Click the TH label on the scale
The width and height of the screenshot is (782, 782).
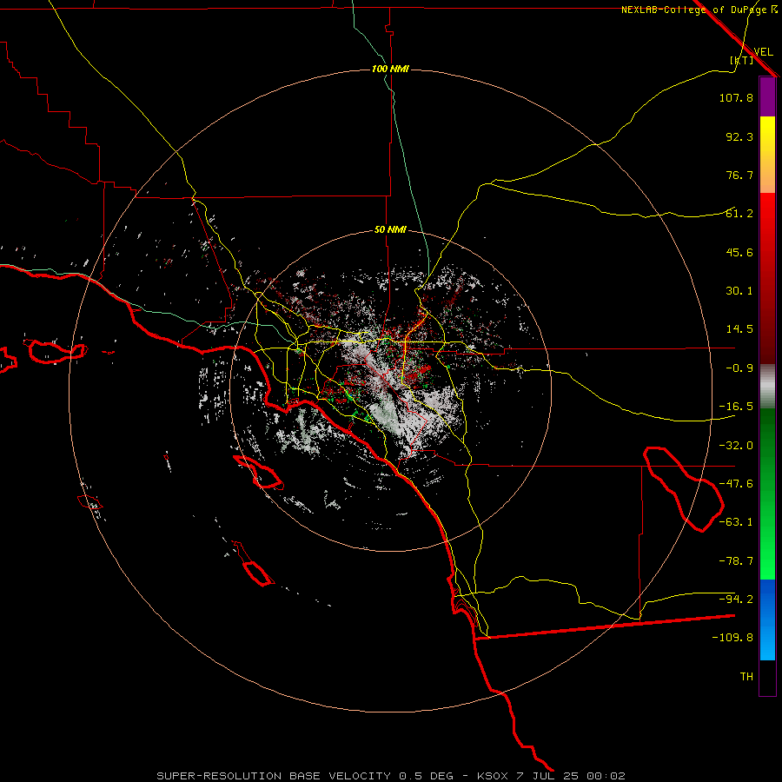(746, 677)
